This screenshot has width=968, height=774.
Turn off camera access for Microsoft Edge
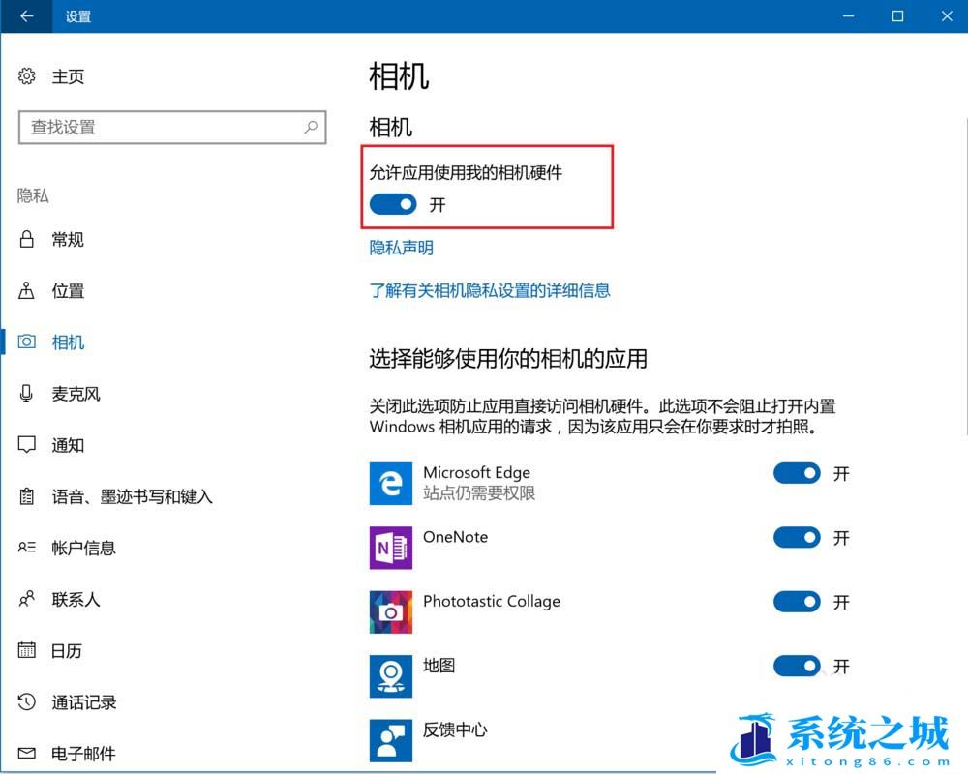tap(797, 473)
